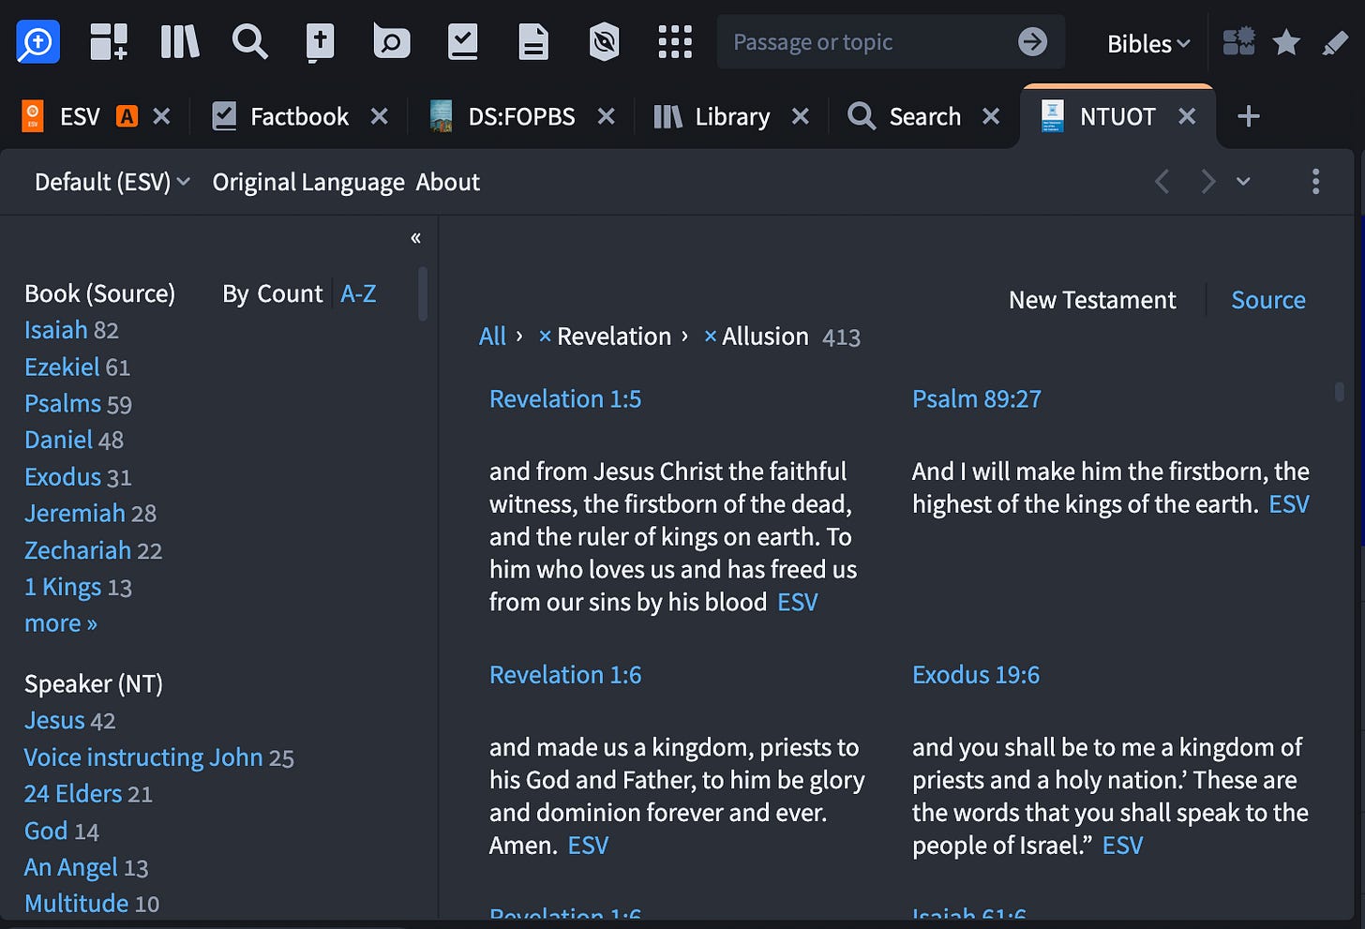The height and width of the screenshot is (929, 1365).
Task: Close the ESV tab
Action: click(x=161, y=116)
